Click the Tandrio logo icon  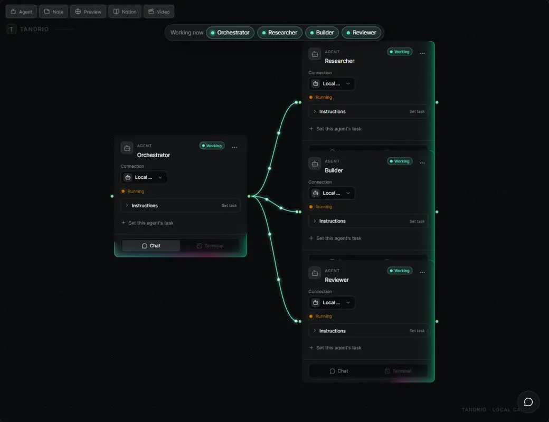tap(12, 29)
